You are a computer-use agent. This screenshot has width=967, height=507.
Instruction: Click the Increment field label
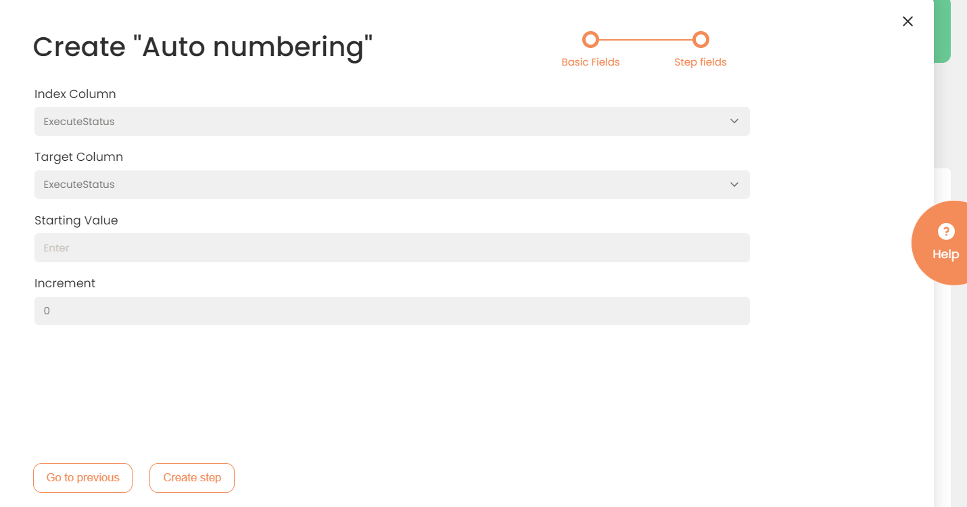tap(65, 283)
